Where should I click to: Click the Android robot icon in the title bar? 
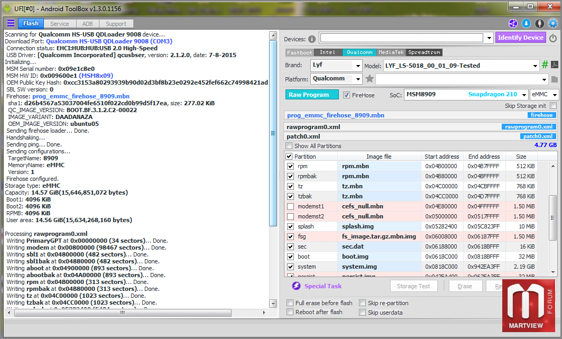pos(7,8)
